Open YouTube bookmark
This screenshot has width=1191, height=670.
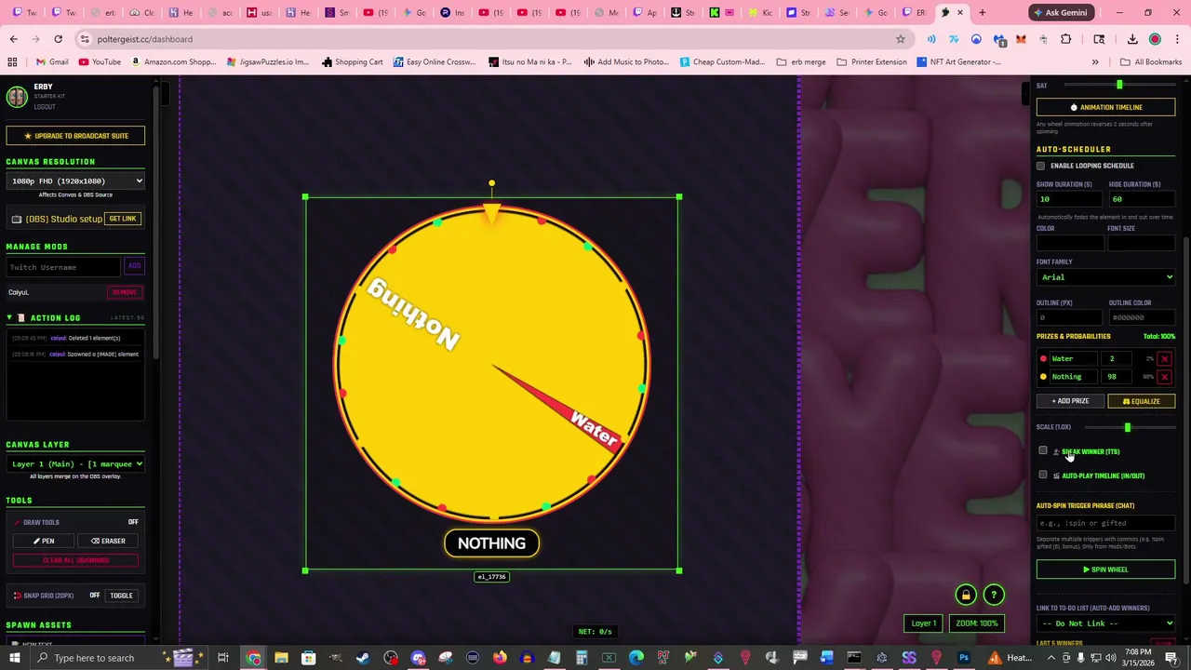tap(100, 62)
